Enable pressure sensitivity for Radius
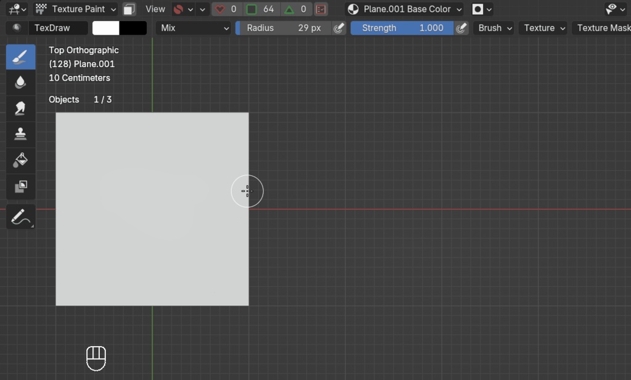The image size is (631, 380). (x=338, y=28)
